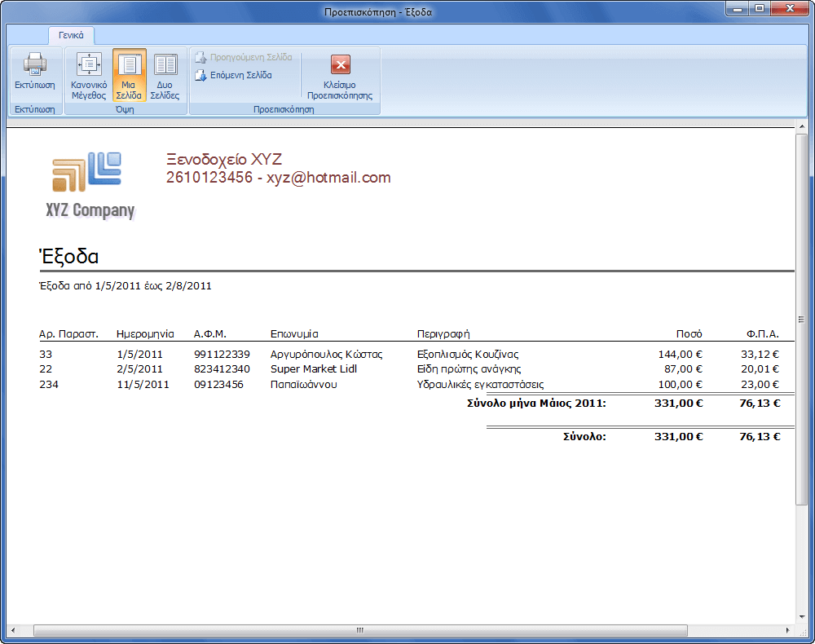Click vertical scrollbar down arrow
This screenshot has height=644, width=815.
(x=801, y=618)
